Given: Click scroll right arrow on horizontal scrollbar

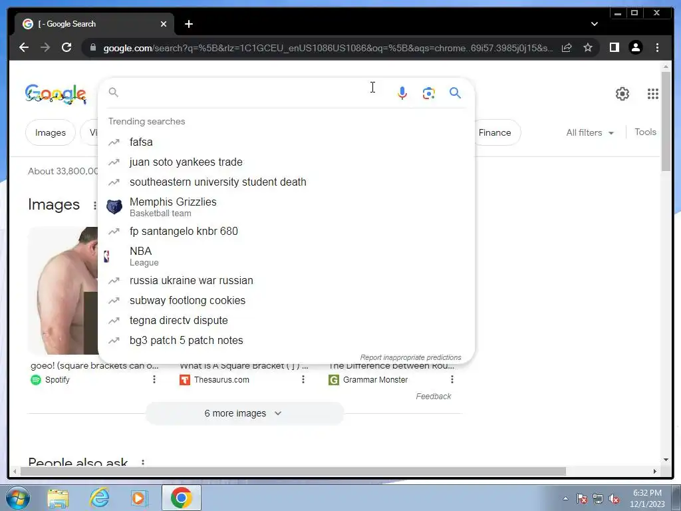Looking at the screenshot, I should coord(655,471).
